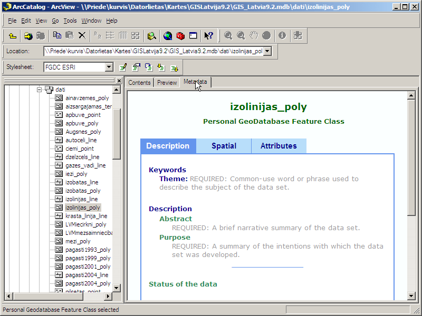Screen dimensions: 422x316
Task: Select the Paste toolbar icon
Action: pyautogui.click(x=70, y=36)
